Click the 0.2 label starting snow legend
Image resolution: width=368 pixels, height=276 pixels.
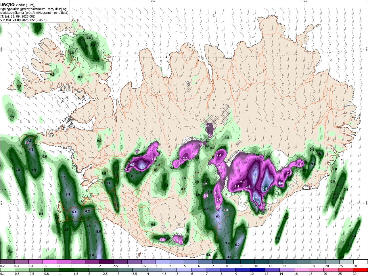pyautogui.click(x=2, y=266)
